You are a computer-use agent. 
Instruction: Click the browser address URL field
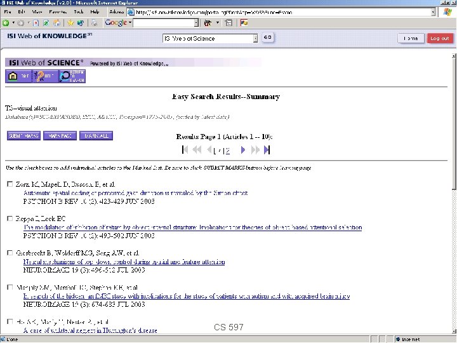pos(282,12)
